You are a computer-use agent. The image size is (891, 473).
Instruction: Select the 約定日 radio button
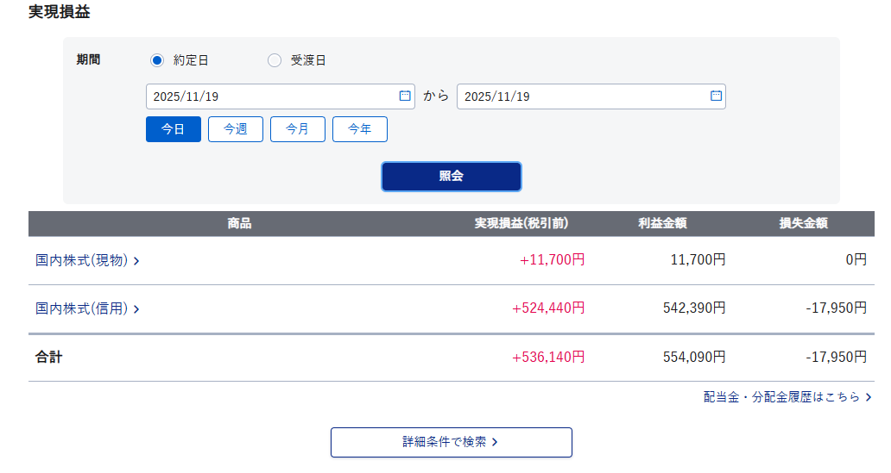point(157,60)
